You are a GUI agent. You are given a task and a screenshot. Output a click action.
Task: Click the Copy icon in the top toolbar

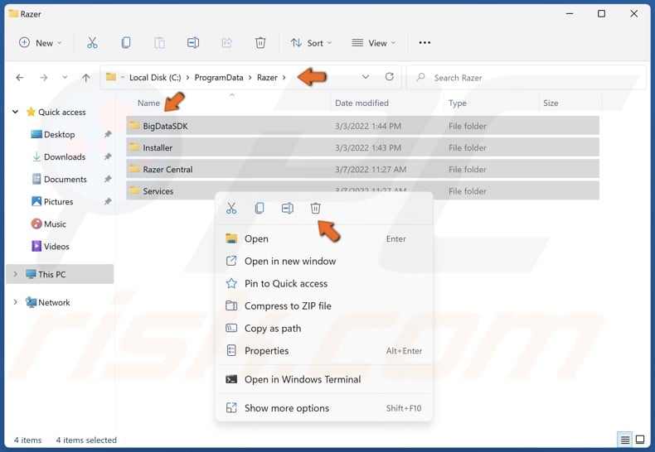click(x=126, y=42)
